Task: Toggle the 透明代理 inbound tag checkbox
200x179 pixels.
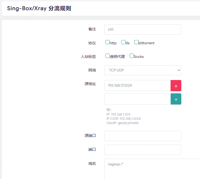Action: click(108, 56)
